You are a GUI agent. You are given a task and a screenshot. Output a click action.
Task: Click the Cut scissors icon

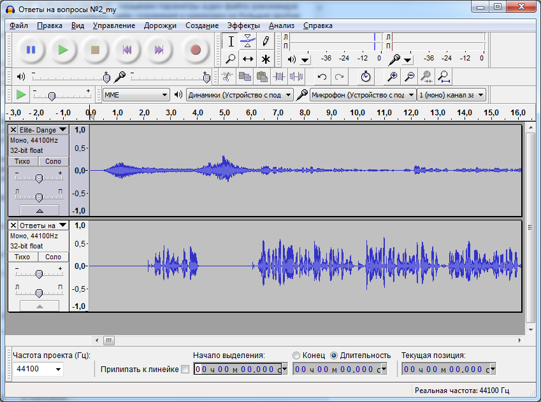(x=226, y=76)
